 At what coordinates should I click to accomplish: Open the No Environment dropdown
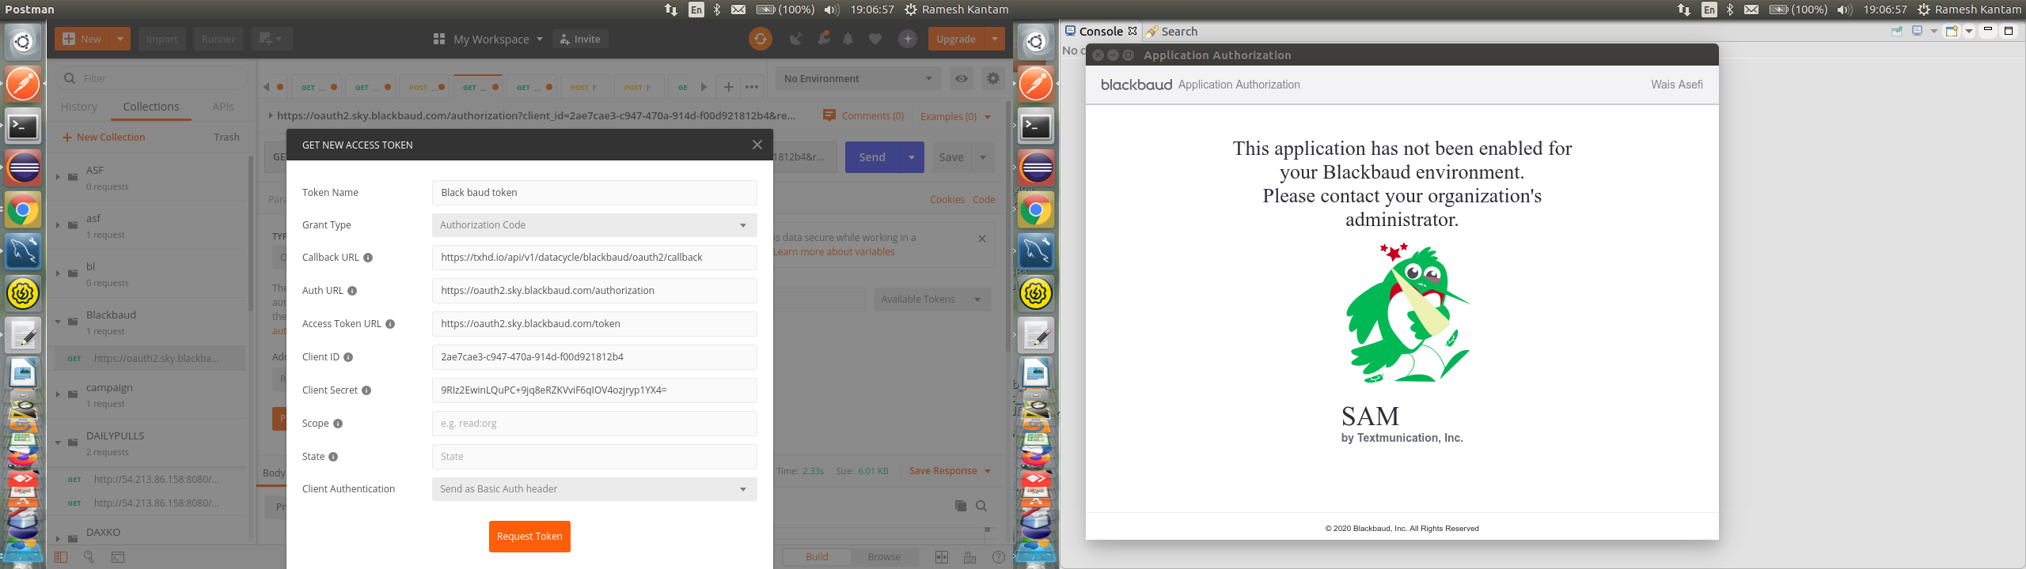[859, 78]
